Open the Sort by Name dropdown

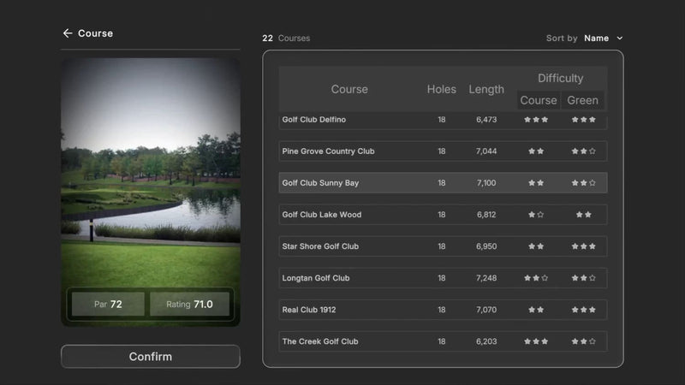click(597, 38)
